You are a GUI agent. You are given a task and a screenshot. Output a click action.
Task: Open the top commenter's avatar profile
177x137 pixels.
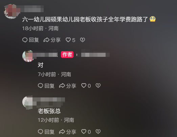11,11
